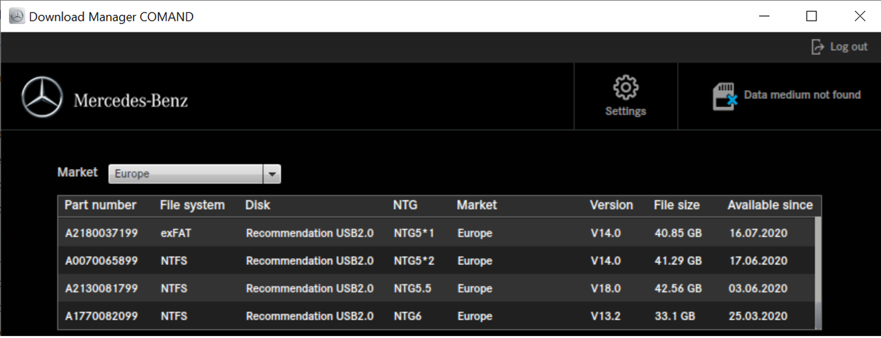Click Recommendation USB2.0 in the NTG6 row
This screenshot has width=881, height=338.
[x=310, y=316]
